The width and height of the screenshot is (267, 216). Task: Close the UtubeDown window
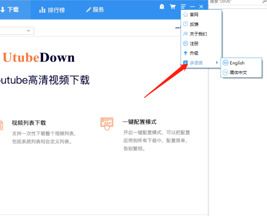[x=201, y=7]
